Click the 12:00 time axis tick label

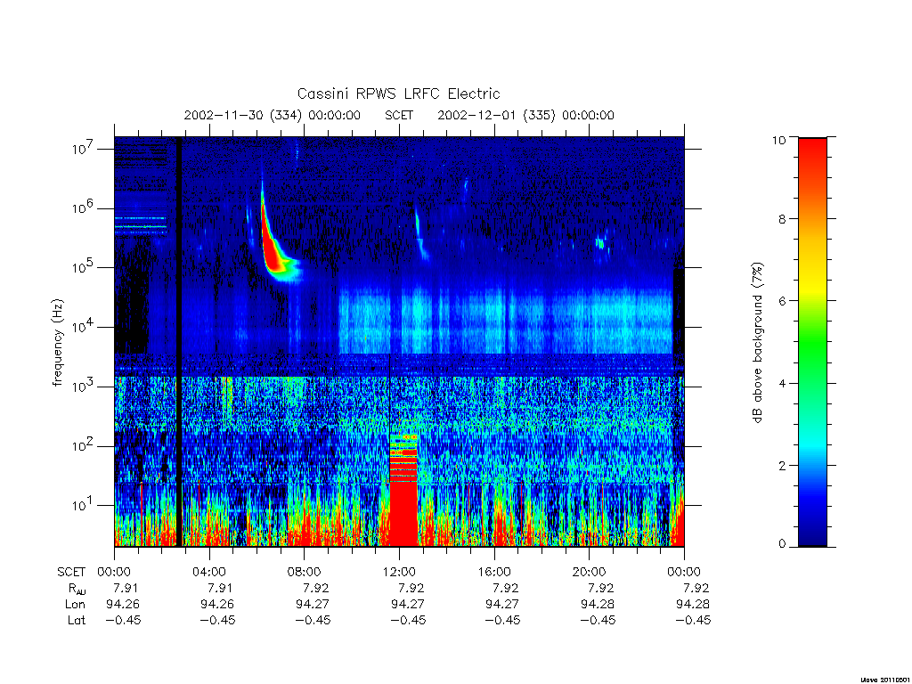coord(399,572)
